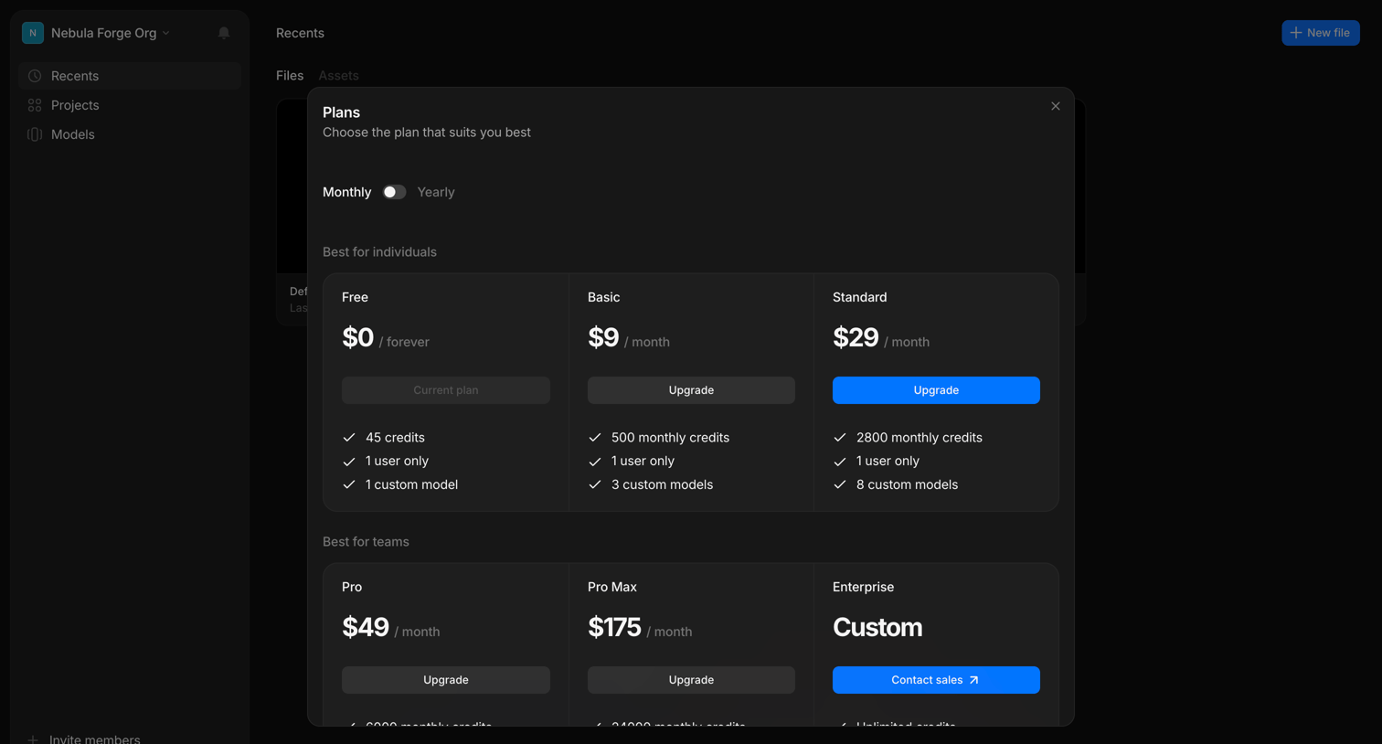Toggle billing from Monthly to Yearly
The image size is (1382, 744).
point(394,192)
